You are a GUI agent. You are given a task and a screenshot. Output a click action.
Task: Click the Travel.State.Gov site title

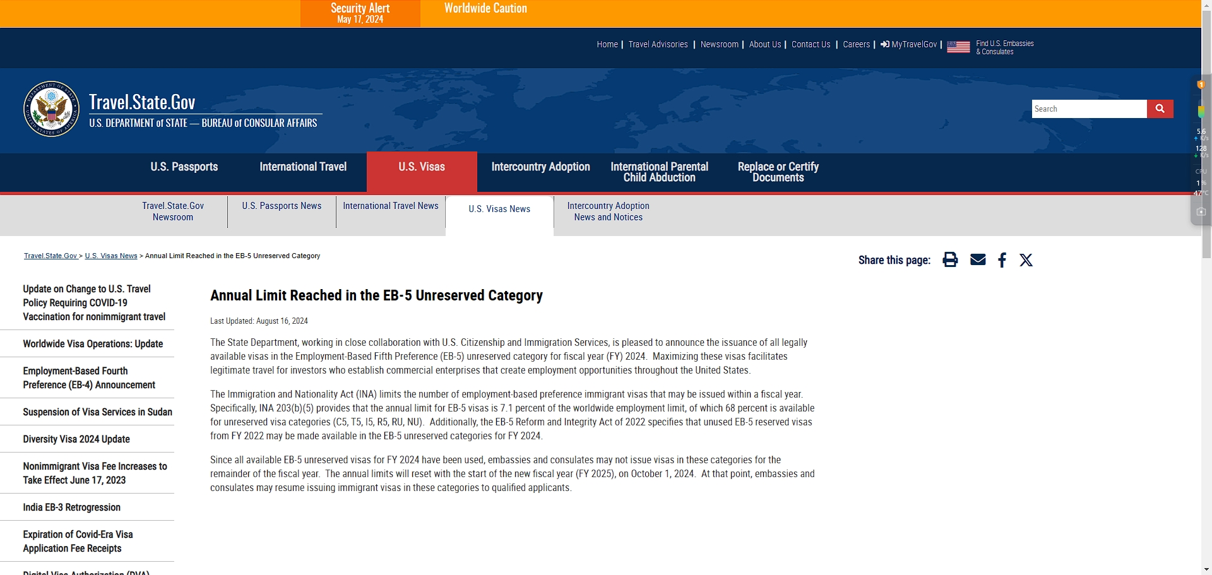click(142, 102)
